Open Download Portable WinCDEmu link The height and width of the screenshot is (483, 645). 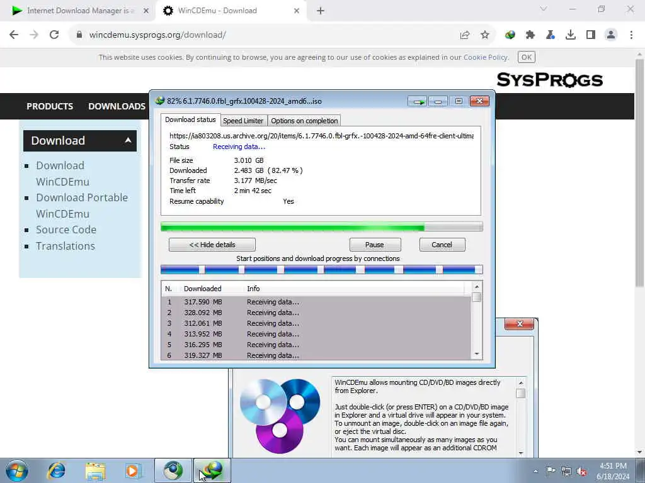[82, 206]
